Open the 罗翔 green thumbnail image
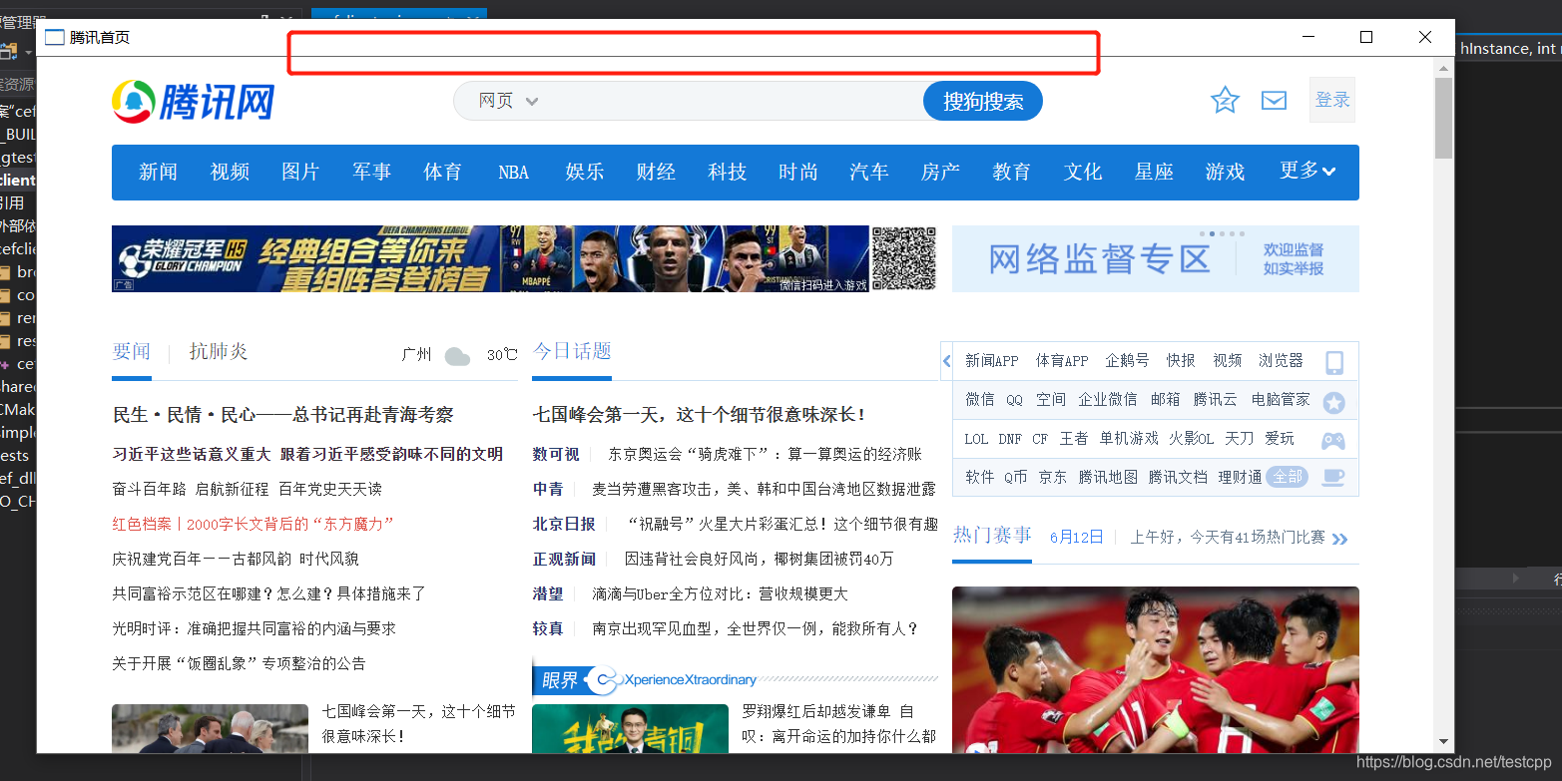 pyautogui.click(x=630, y=728)
